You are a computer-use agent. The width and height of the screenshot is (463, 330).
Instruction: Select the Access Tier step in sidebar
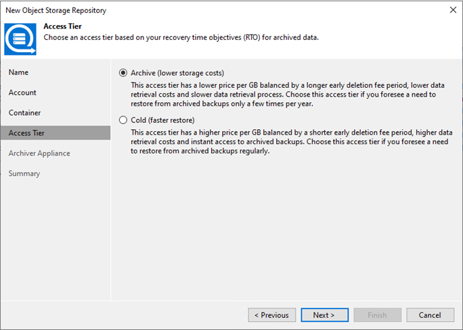(26, 133)
